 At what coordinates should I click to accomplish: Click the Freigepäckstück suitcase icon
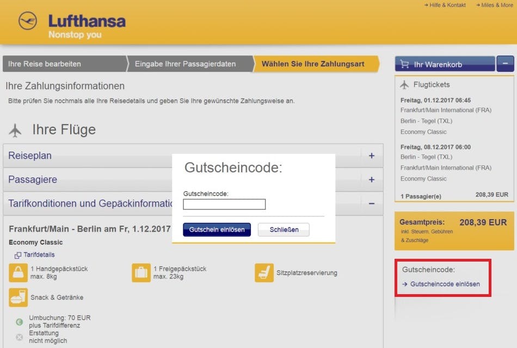(141, 273)
